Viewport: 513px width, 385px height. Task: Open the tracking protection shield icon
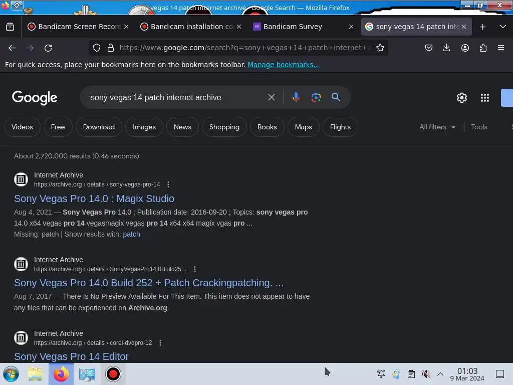97,48
